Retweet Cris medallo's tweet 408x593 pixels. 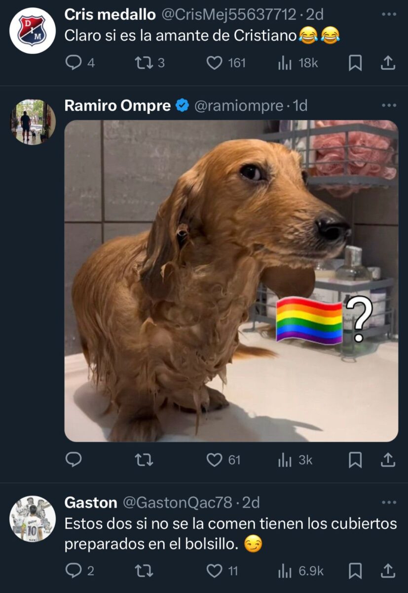click(144, 63)
